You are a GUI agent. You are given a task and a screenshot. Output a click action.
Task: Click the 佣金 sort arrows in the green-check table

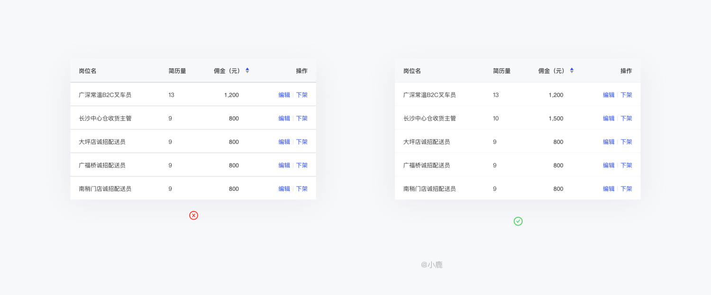[572, 71]
